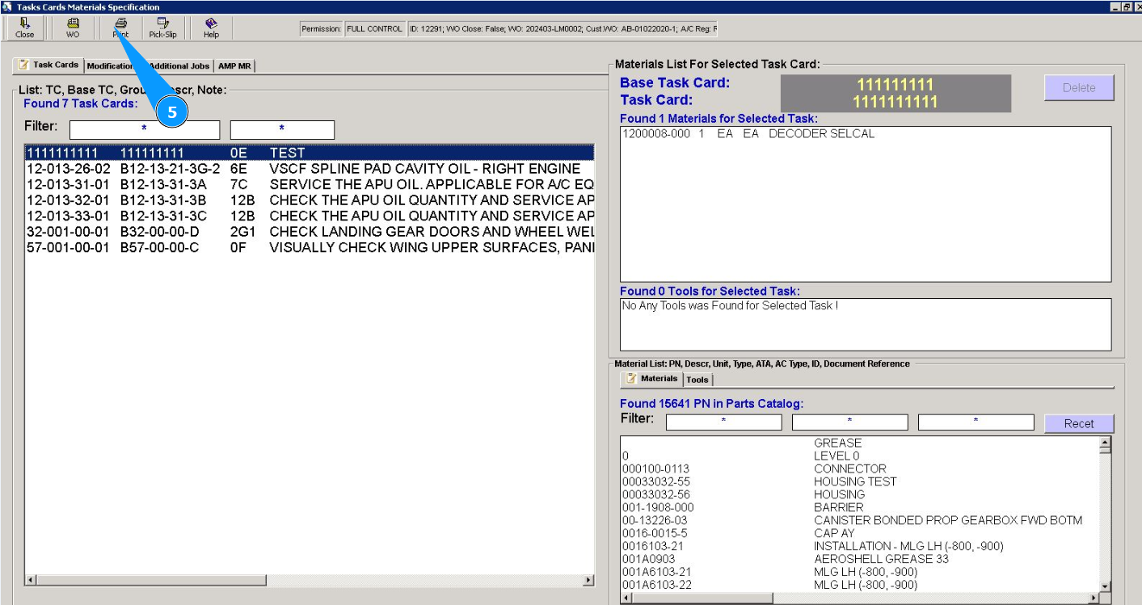Screen dimensions: 1142x605
Task: Open the WO toolbar icon
Action: [73, 28]
